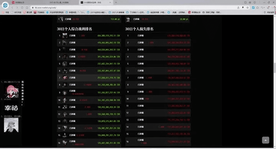Screen dimensions: 276x149
Task: Bookmark this page with star icon
Action: point(248,8)
